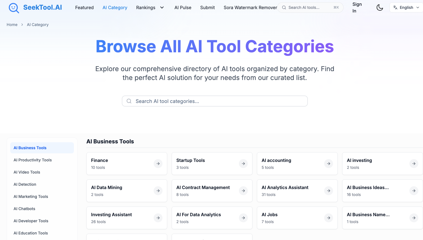This screenshot has width=423, height=240.
Task: Select AI Chatbots from the category list
Action: 24,209
